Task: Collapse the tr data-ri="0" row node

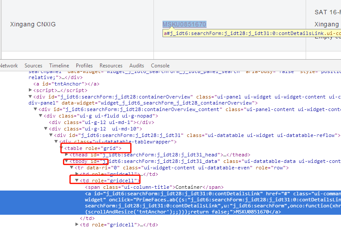Action: (72, 167)
